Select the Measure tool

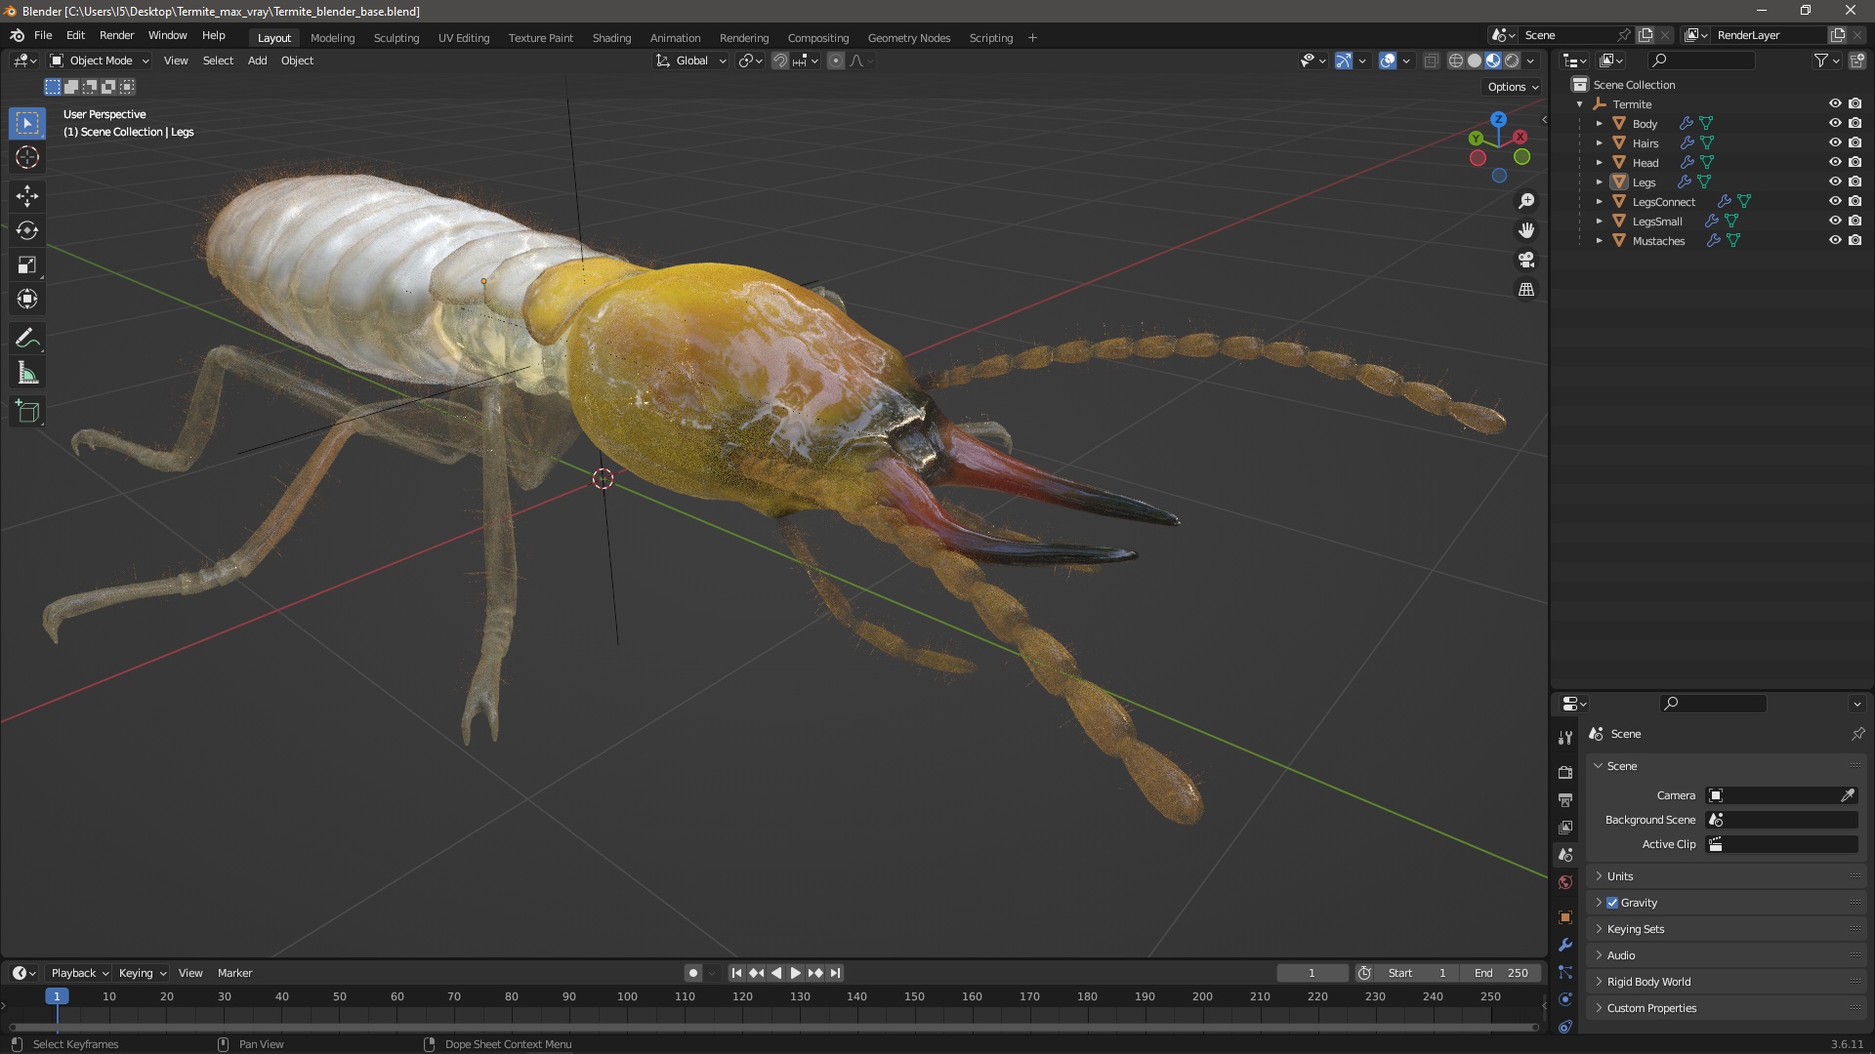point(27,373)
